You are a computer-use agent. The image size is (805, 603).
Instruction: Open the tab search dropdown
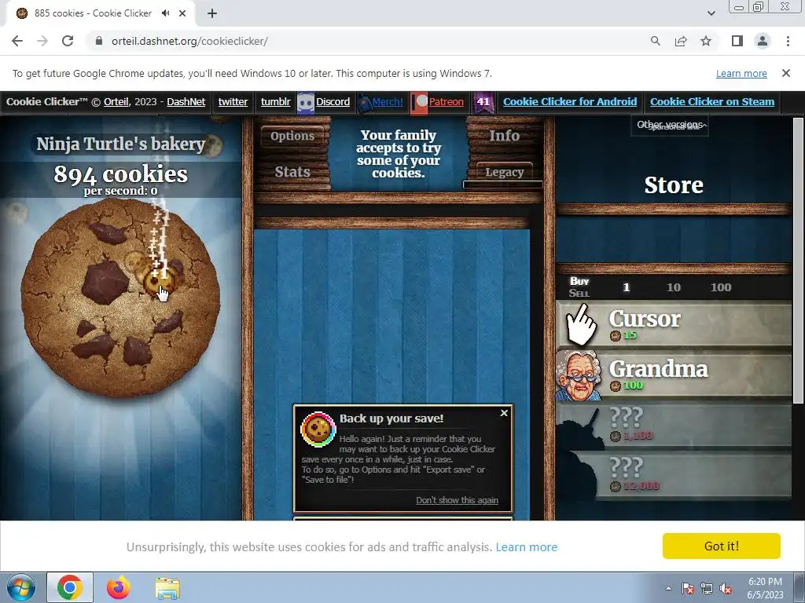click(711, 13)
